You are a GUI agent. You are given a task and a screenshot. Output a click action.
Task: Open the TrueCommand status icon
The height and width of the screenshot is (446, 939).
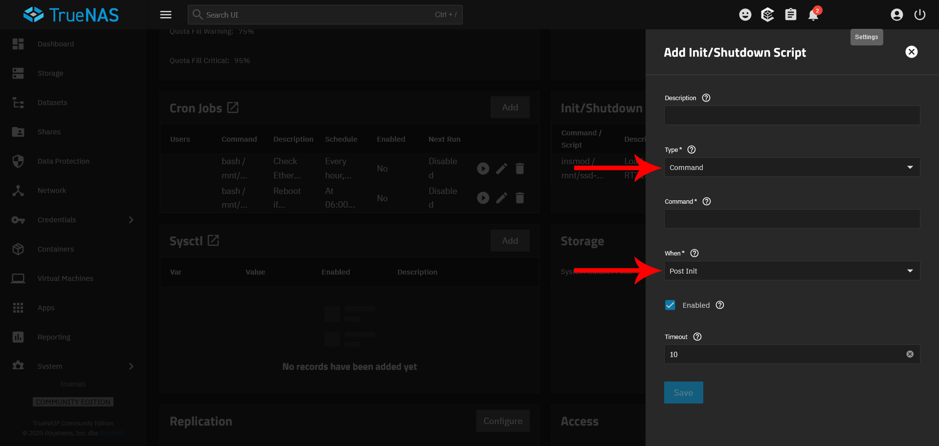[x=768, y=15]
